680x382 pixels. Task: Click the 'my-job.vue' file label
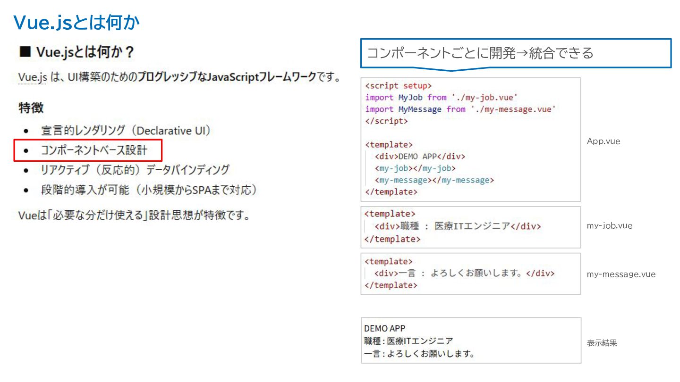coord(610,226)
